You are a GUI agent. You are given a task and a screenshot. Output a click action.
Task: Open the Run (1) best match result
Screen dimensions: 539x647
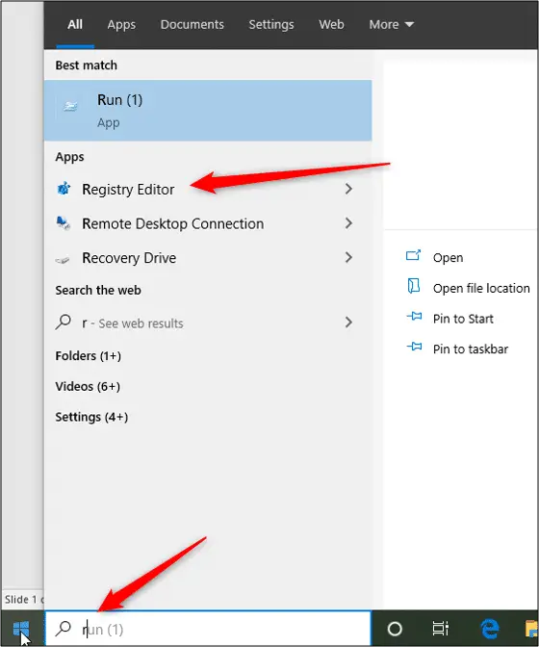click(208, 111)
